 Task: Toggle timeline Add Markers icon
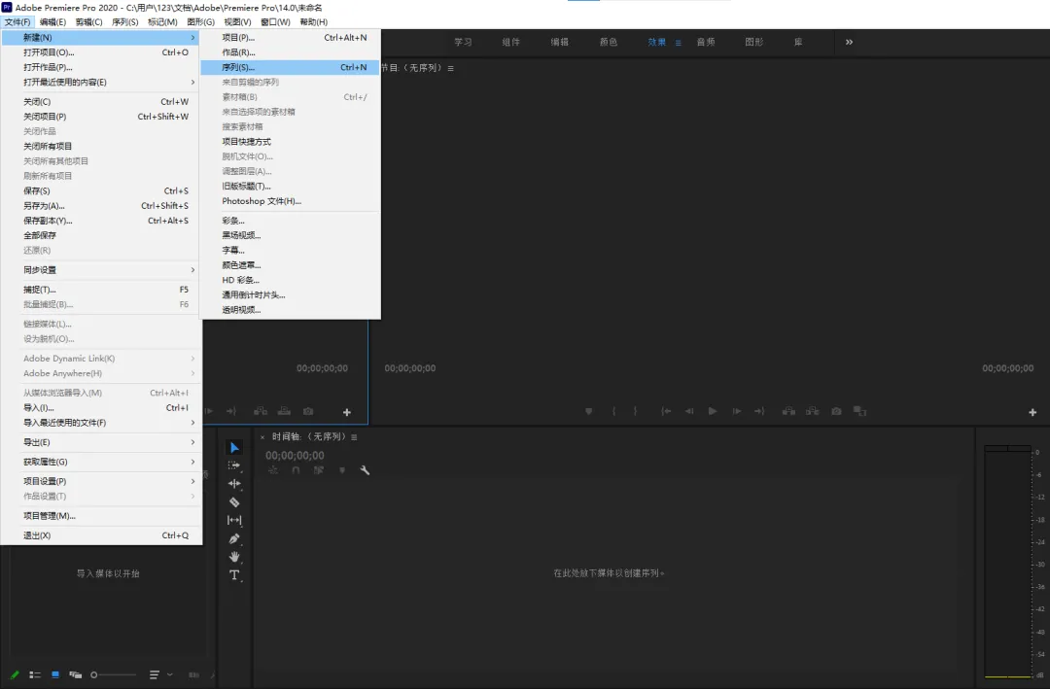342,470
